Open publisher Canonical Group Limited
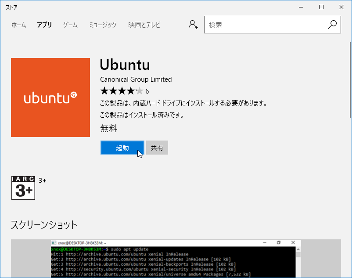Screen dimensions: 352x278 [x=136, y=79]
